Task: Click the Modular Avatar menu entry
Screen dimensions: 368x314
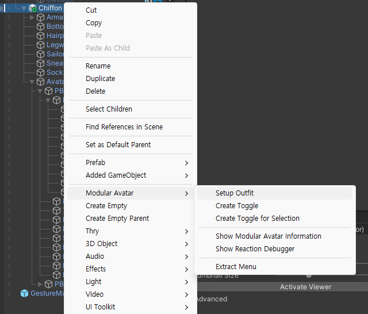Action: [x=131, y=193]
